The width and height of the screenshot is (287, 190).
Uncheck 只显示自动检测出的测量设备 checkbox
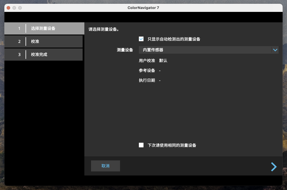tap(141, 39)
